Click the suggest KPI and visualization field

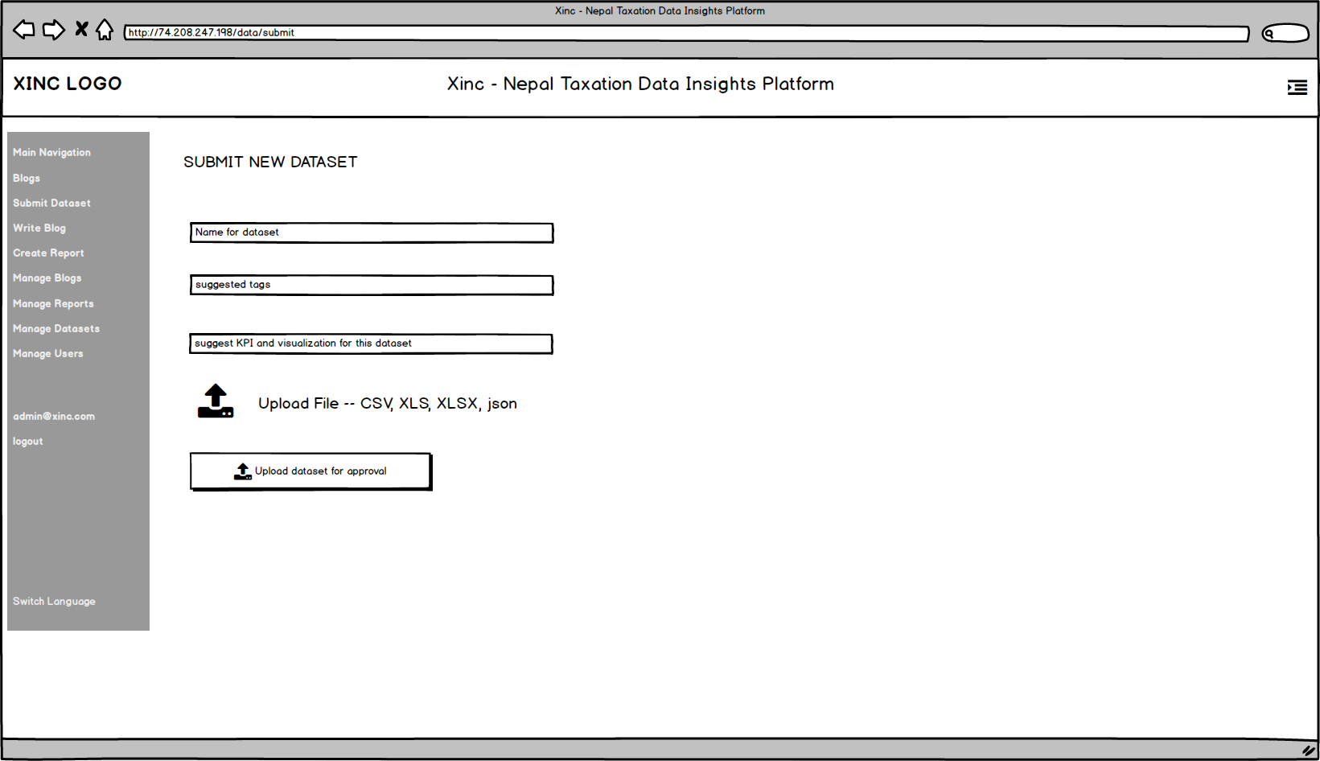point(371,343)
